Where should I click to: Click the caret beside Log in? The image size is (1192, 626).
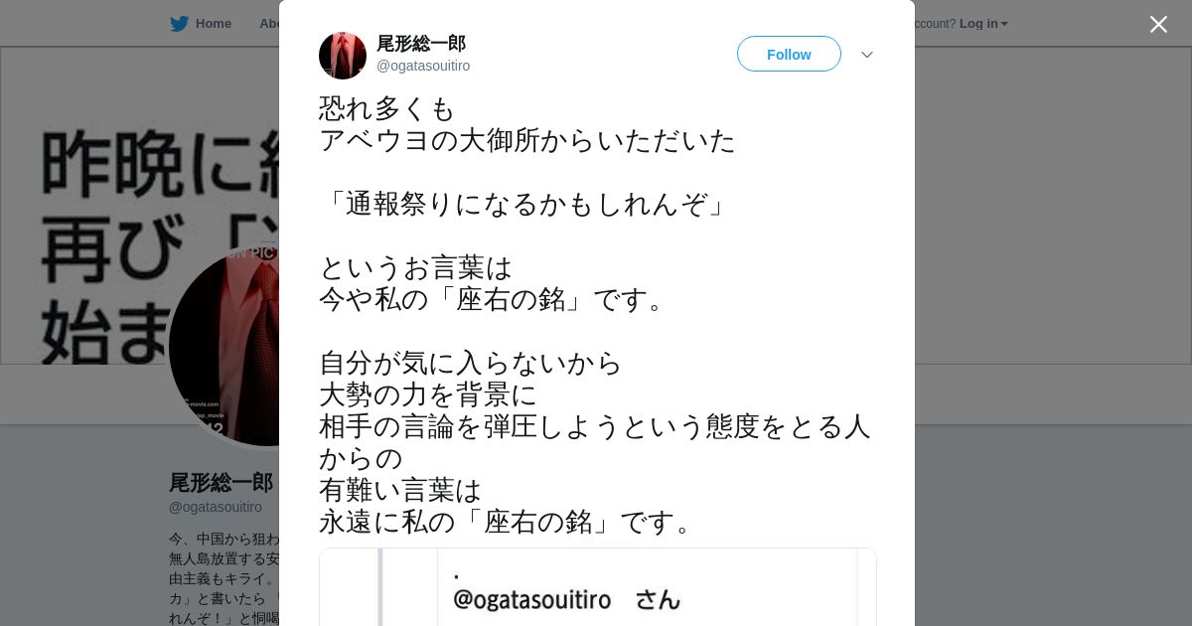(x=1004, y=24)
